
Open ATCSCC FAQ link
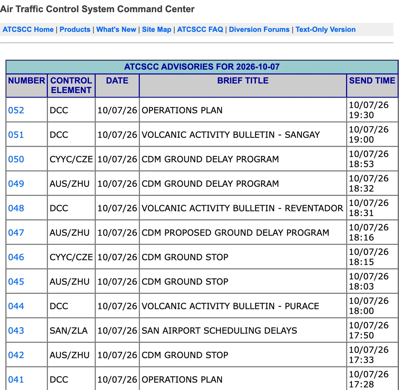click(x=200, y=29)
